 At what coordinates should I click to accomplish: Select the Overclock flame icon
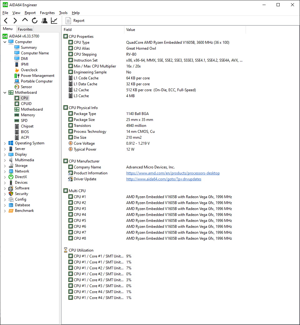click(17, 70)
